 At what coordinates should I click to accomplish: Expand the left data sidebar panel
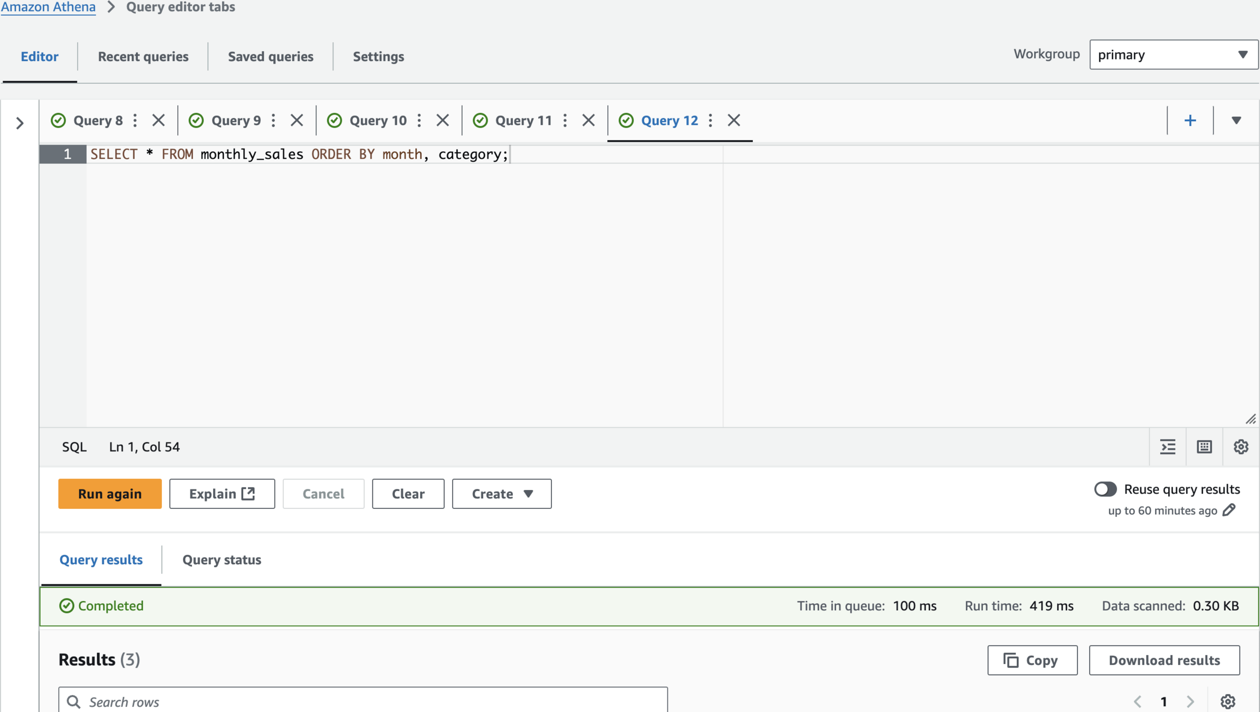click(20, 123)
